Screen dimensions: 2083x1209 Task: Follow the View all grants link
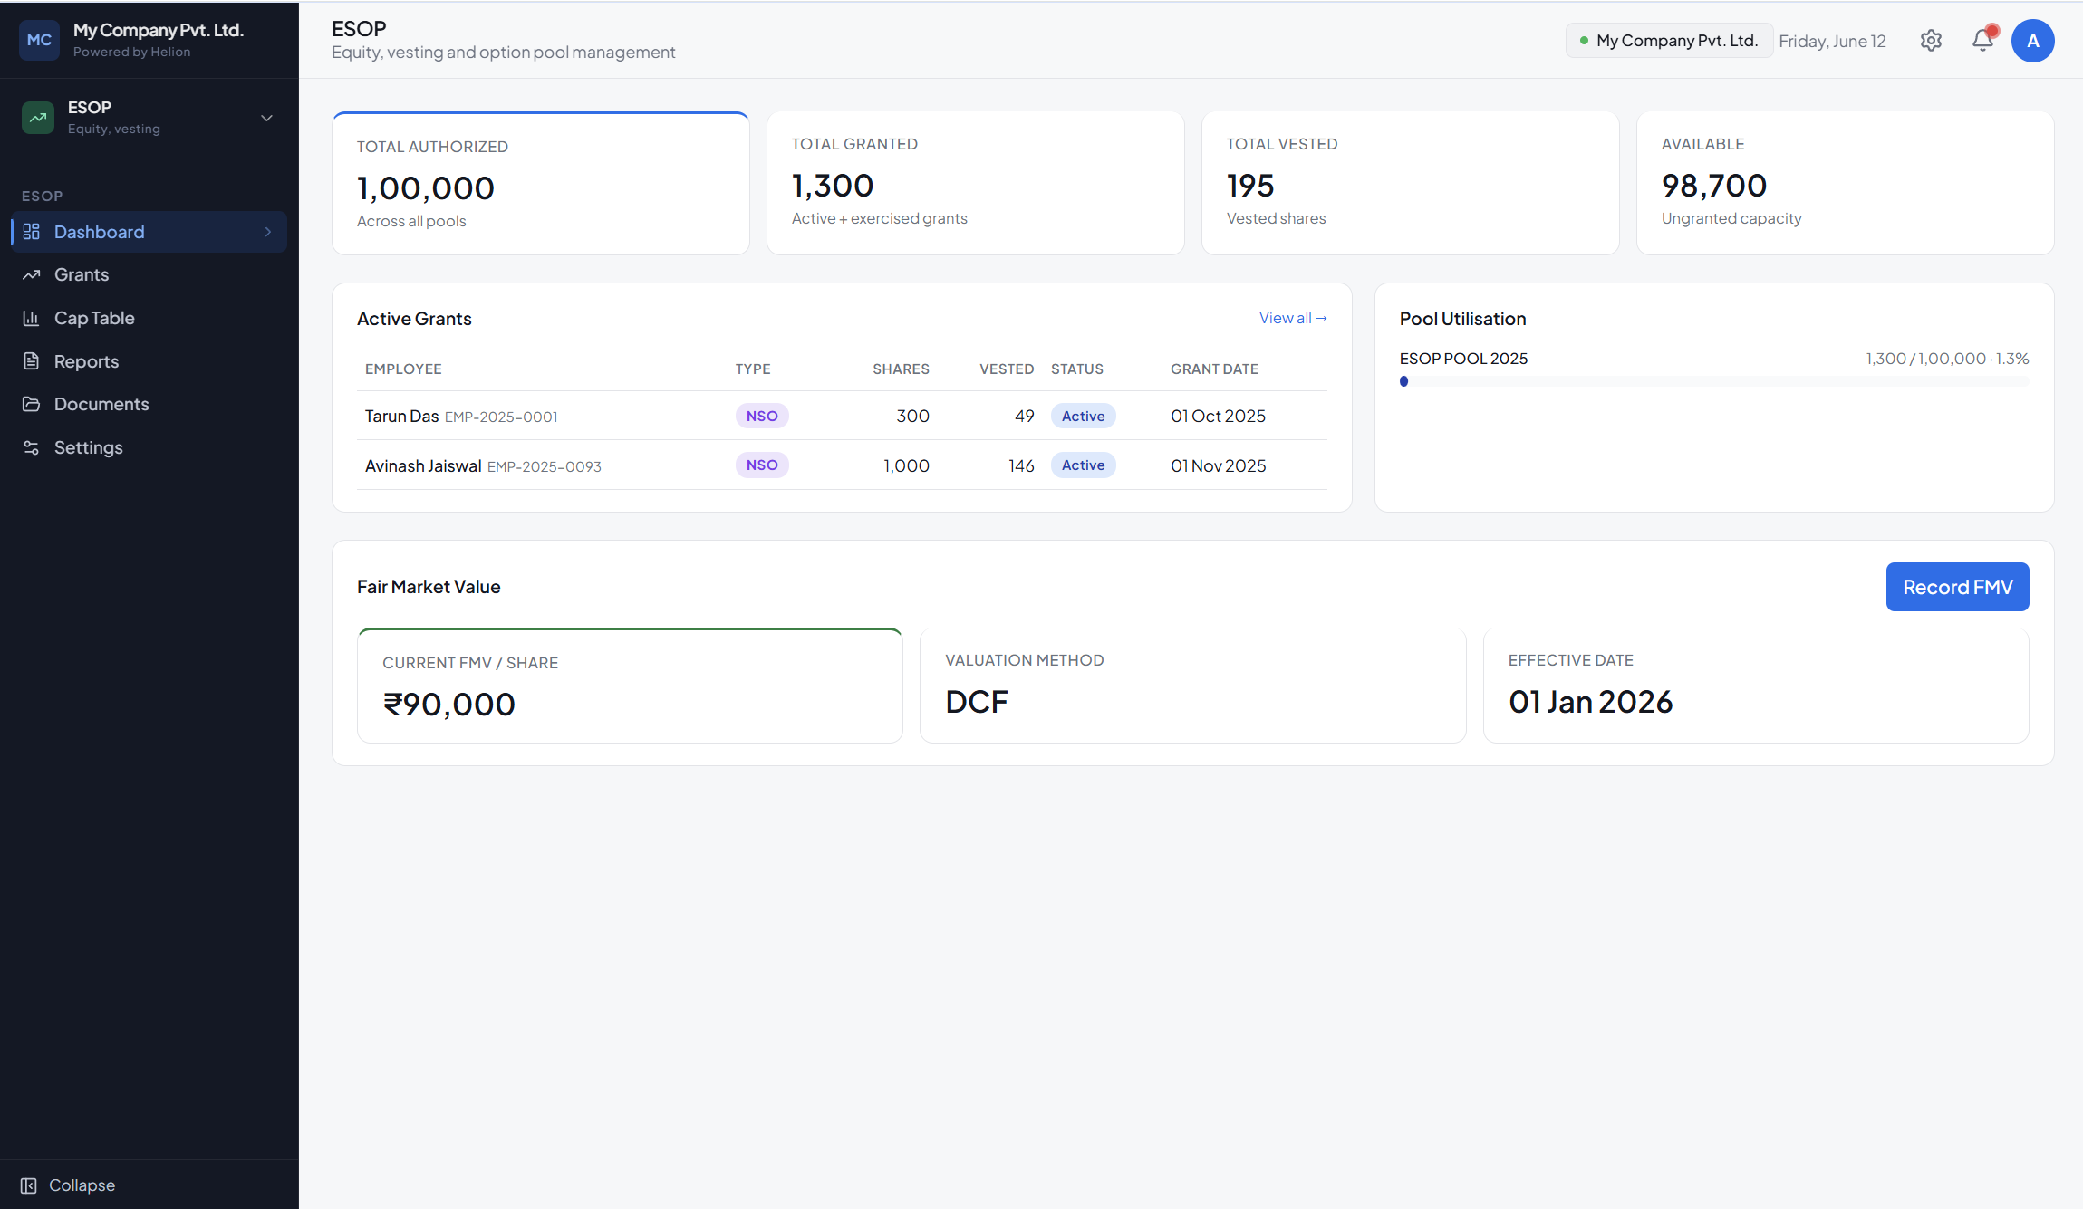[1293, 318]
